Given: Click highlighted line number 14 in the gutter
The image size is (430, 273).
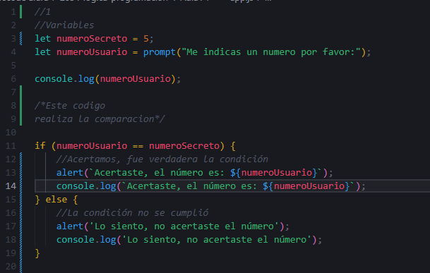Looking at the screenshot, I should click(11, 186).
